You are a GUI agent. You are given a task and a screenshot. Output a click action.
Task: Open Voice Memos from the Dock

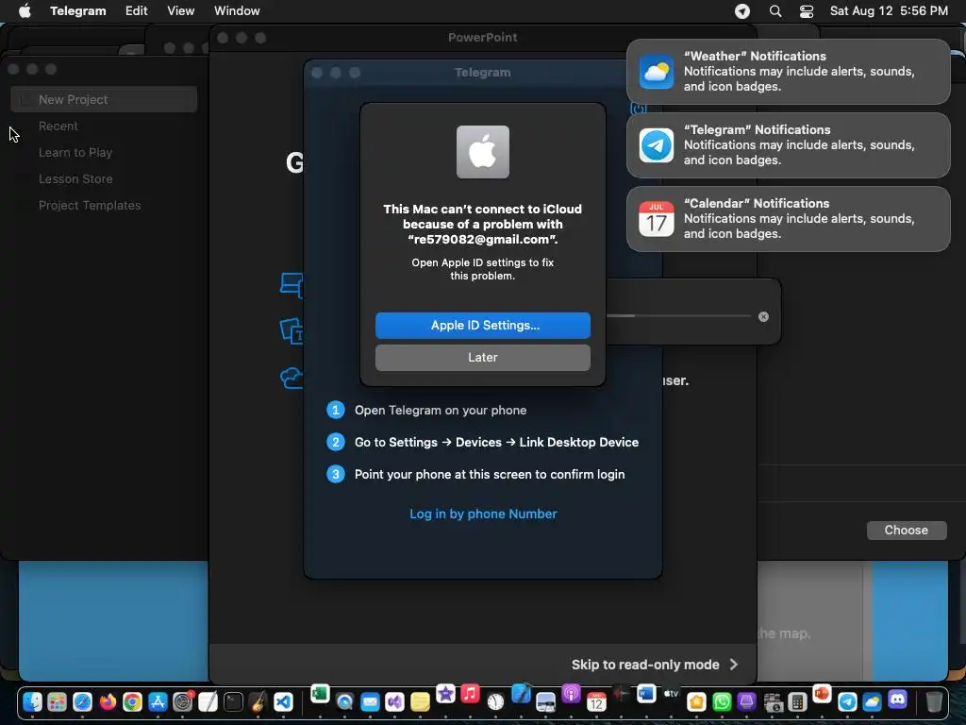click(621, 694)
